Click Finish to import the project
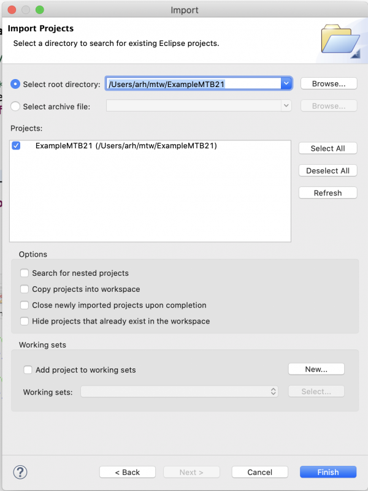The image size is (368, 491). click(328, 472)
